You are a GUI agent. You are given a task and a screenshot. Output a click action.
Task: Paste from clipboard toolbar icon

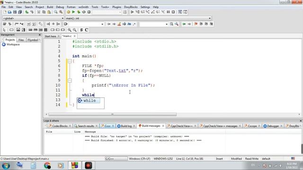[x=49, y=12]
